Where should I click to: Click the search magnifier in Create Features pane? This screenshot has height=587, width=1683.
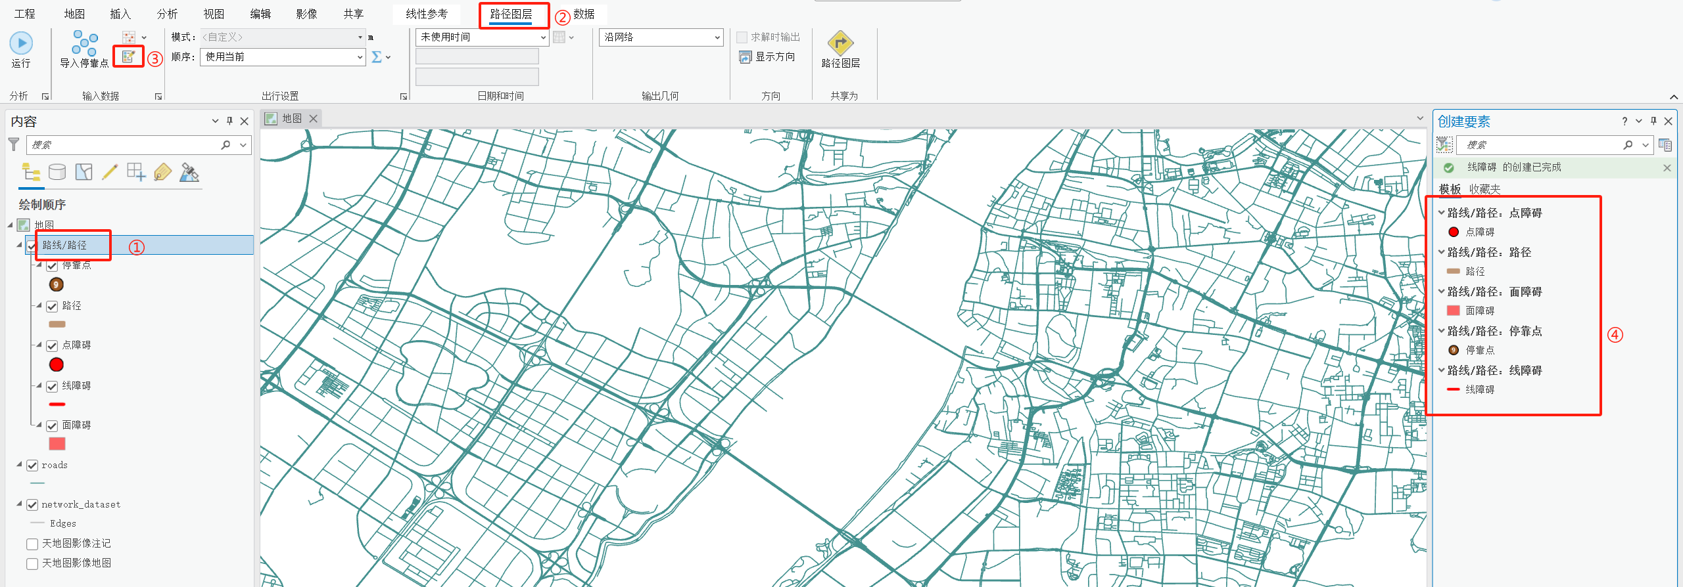(x=1628, y=144)
